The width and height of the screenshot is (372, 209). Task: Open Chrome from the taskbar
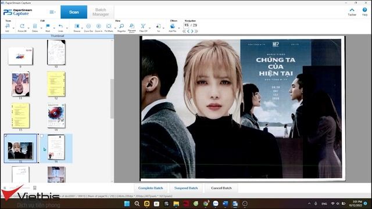tap(206, 204)
